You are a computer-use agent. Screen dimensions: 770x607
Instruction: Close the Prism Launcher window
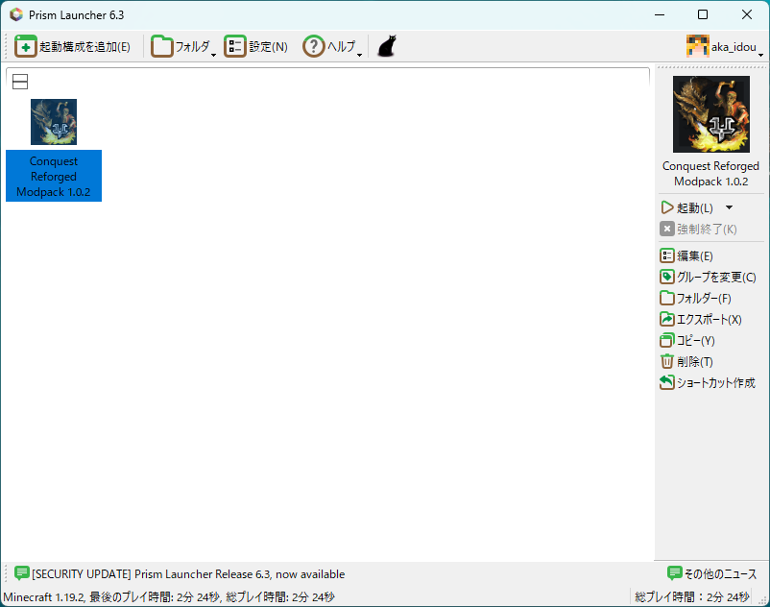tap(747, 14)
